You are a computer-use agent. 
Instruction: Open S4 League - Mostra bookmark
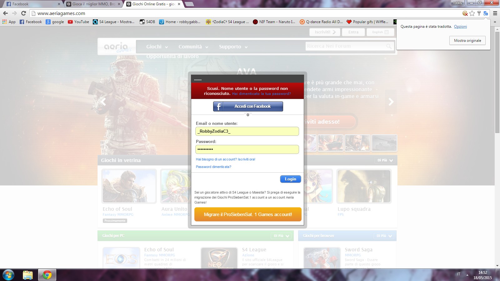point(114,22)
